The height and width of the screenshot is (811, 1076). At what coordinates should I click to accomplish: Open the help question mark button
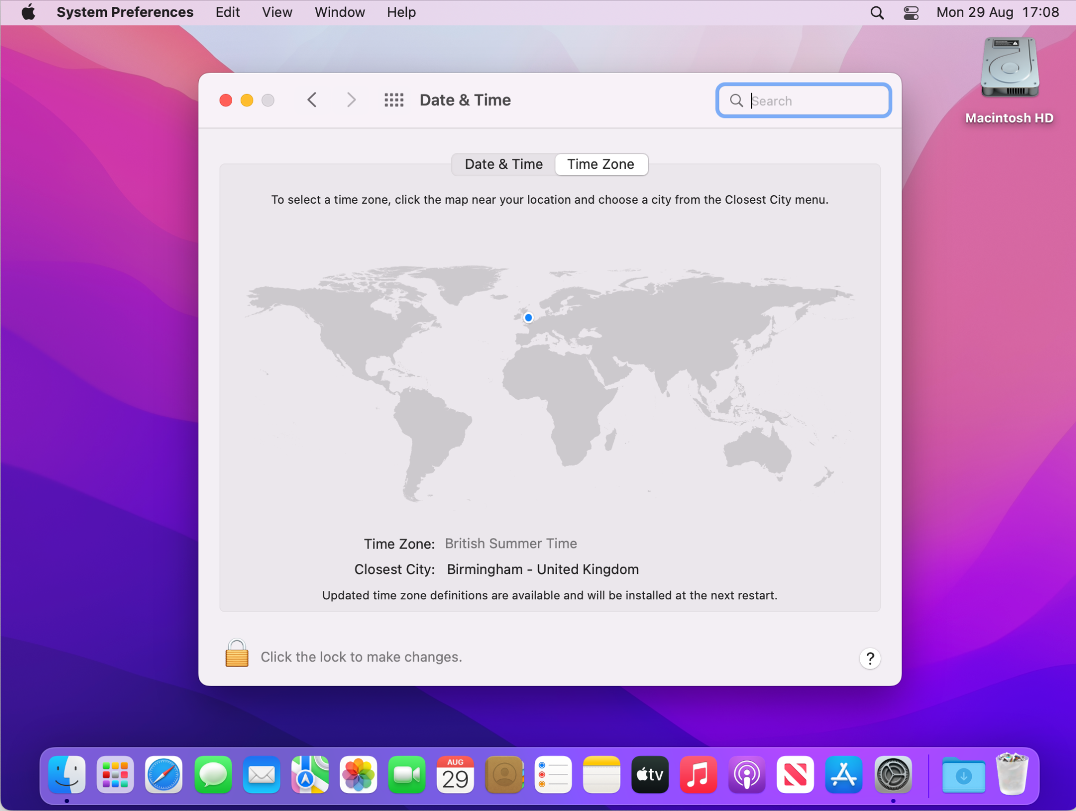[x=870, y=658]
